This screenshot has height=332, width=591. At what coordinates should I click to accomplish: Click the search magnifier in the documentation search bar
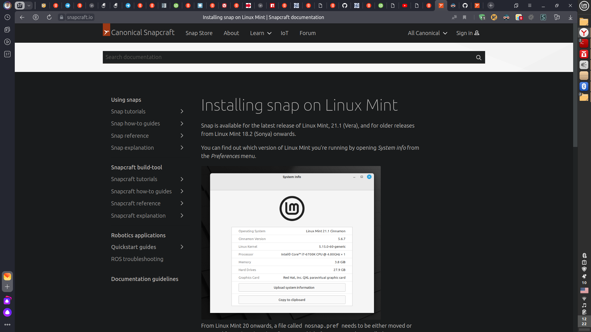coord(478,57)
